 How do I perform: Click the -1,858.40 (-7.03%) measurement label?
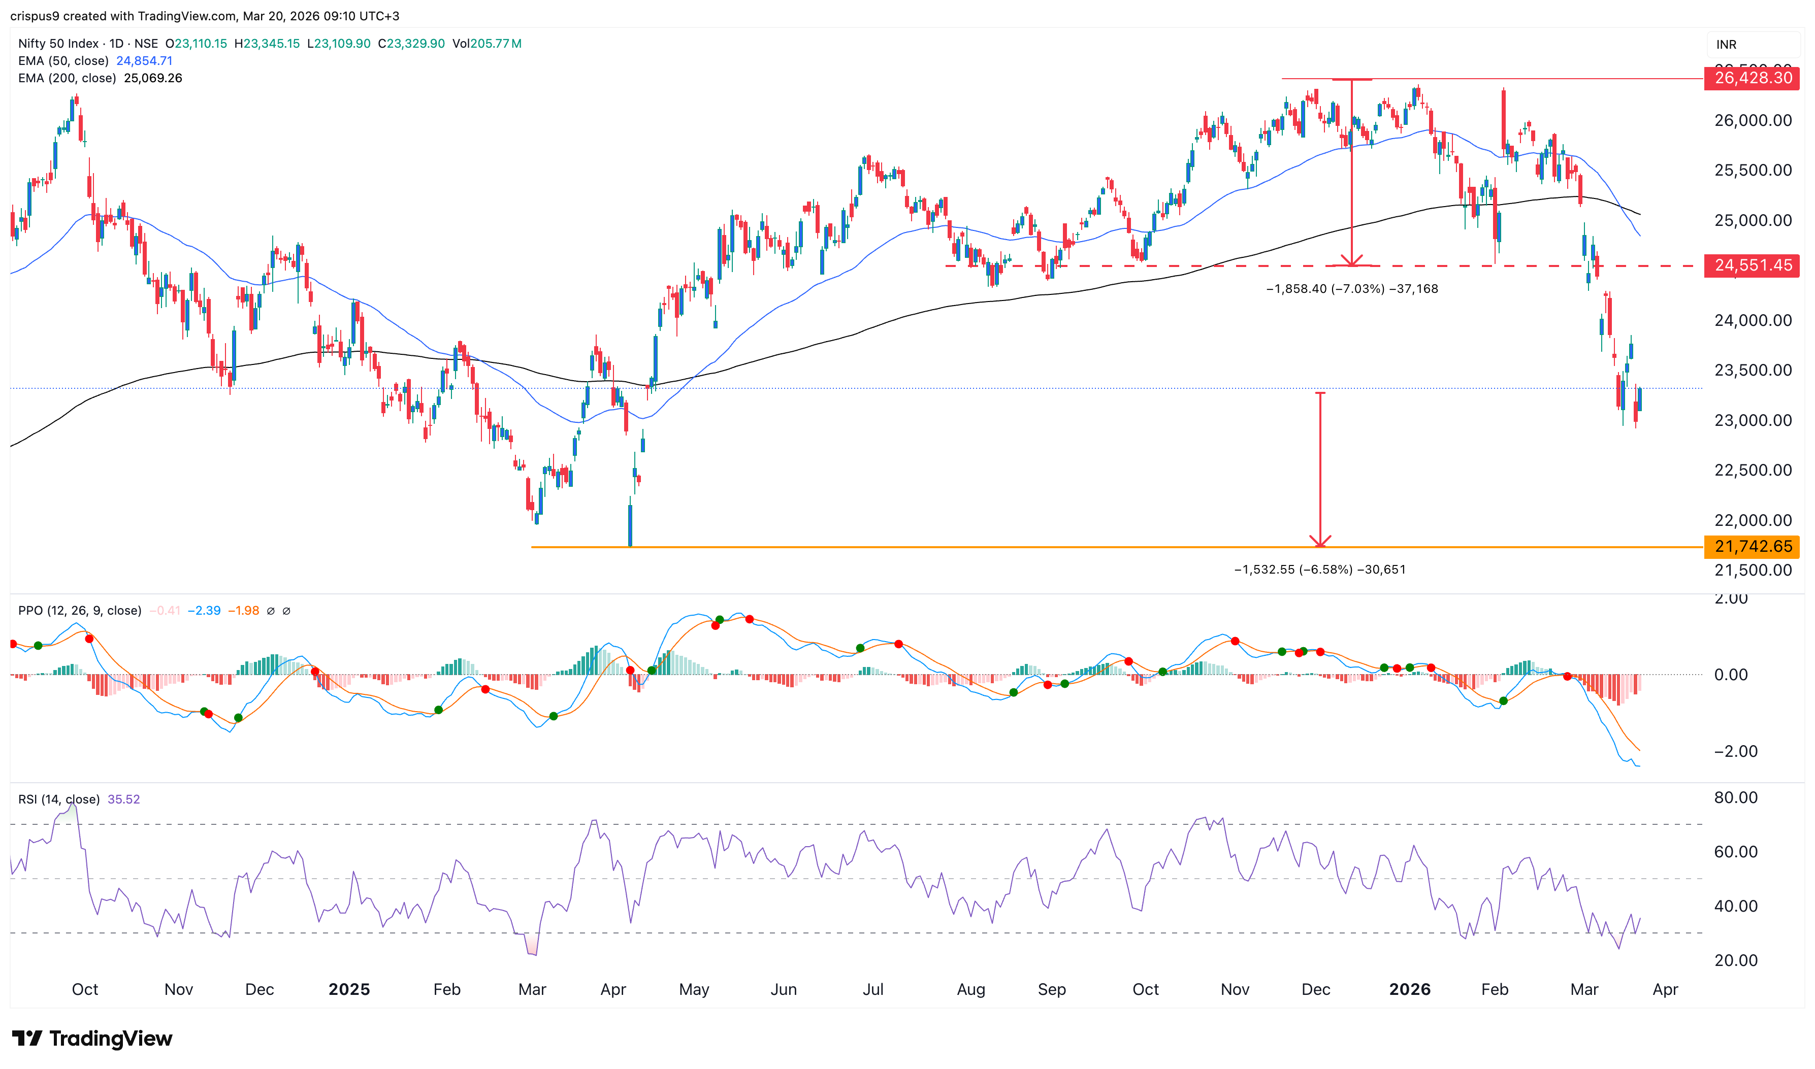[x=1352, y=289]
